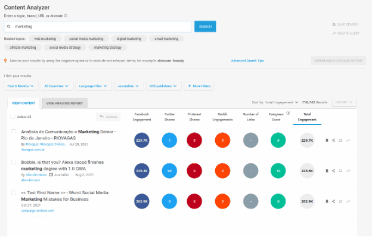Viewport: 372px width, 237px height.
Task: Click the info icon after 'URL or domain'
Action: pyautogui.click(x=66, y=16)
